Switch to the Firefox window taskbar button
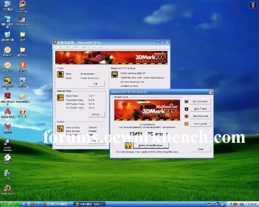 tap(57, 204)
